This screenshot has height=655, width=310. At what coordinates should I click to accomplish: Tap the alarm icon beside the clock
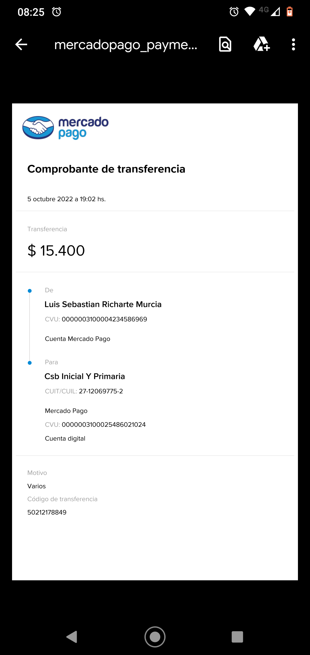[57, 12]
